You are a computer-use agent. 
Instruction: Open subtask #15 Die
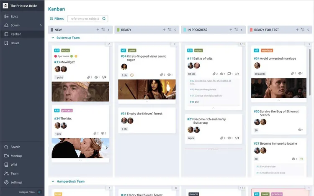(x=194, y=102)
